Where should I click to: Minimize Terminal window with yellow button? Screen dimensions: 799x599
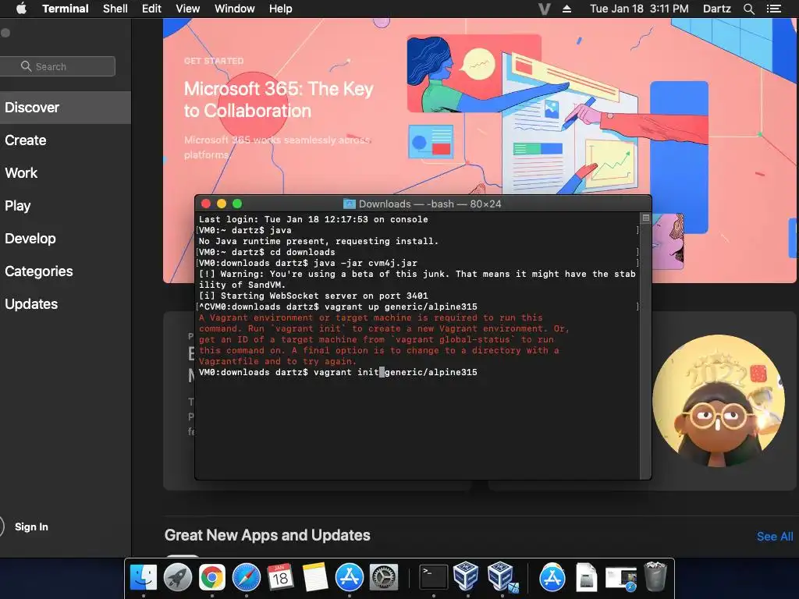pos(221,204)
